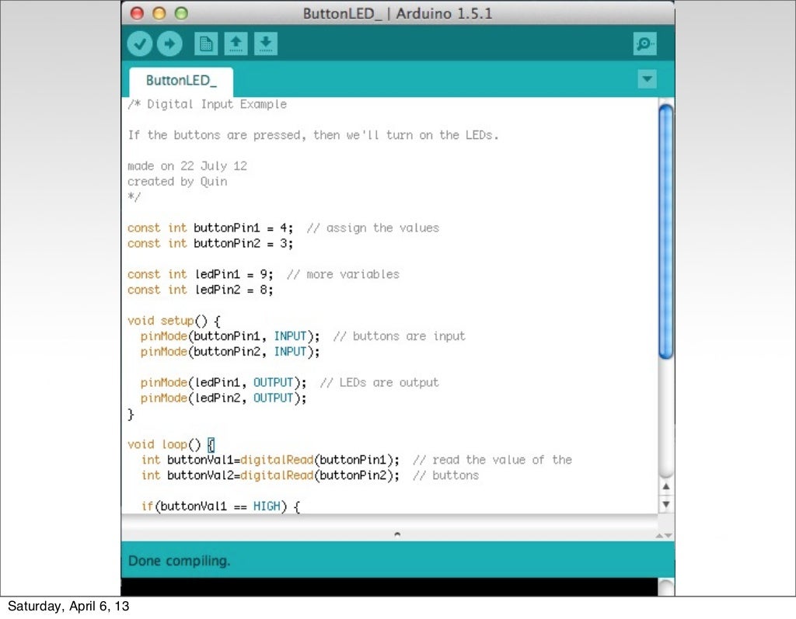The image size is (796, 619).
Task: Click 'const int buttonPin1 = 4;' line
Action: (x=211, y=228)
